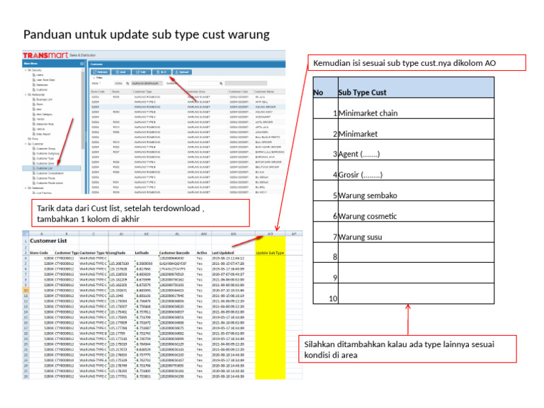Viewport: 544px width, 408px height.
Task: Select Excel column AP header
Action: click(x=294, y=234)
